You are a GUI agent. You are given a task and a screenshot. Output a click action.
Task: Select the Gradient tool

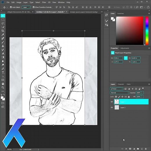point(3,57)
